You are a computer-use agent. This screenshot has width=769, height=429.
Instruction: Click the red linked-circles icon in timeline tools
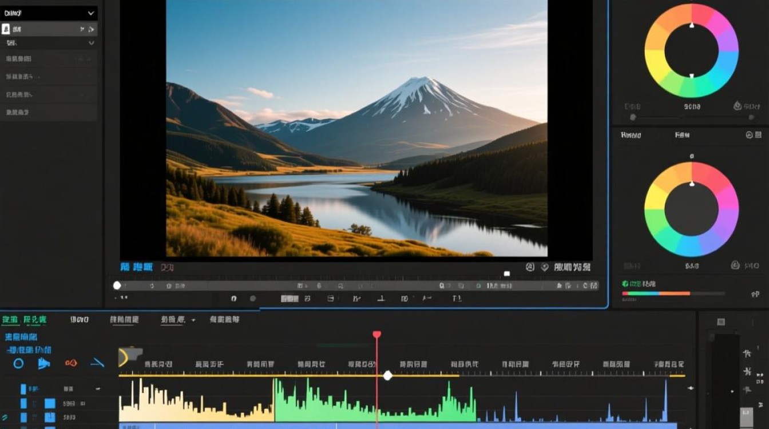point(71,363)
